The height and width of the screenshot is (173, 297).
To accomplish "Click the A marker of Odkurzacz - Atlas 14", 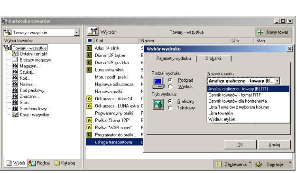I will point(89,99).
